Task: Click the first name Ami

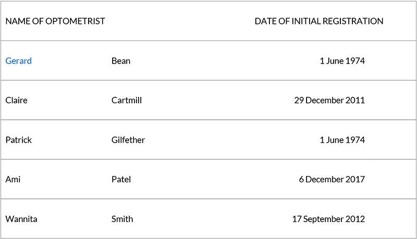Action: (13, 180)
